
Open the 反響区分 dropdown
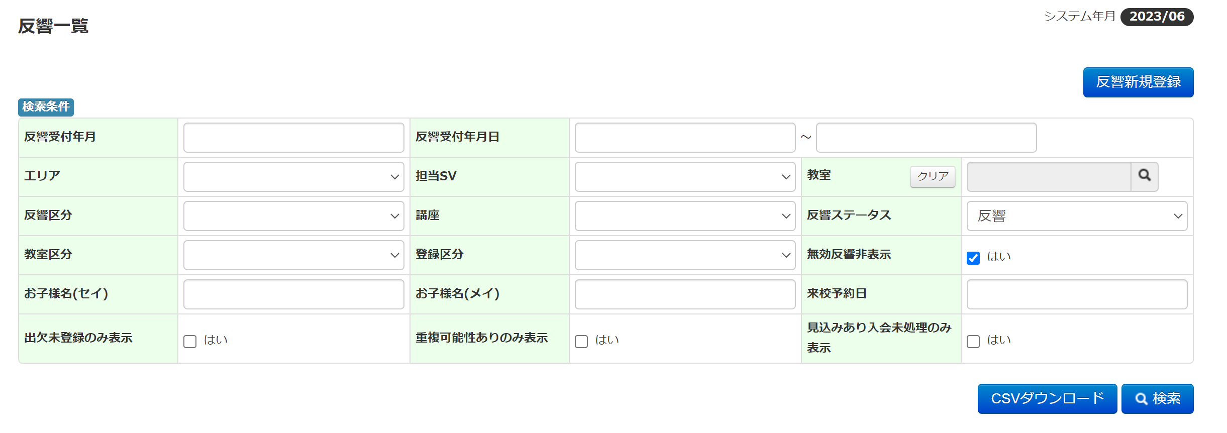point(293,215)
